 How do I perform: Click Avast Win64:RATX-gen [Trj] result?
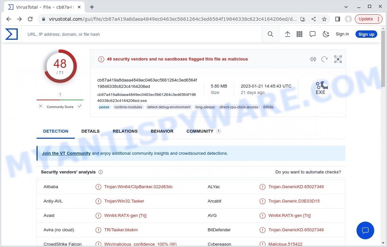click(125, 216)
